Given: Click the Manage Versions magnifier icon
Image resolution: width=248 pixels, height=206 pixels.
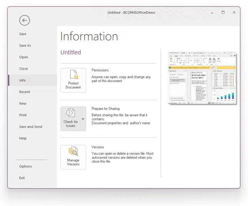Looking at the screenshot, I should tap(73, 151).
